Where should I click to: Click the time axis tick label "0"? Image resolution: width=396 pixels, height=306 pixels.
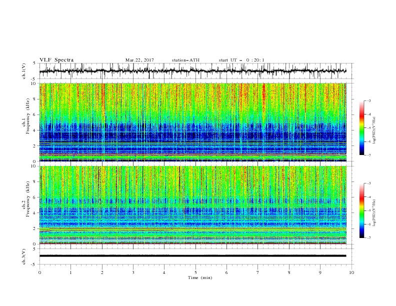[39, 272]
